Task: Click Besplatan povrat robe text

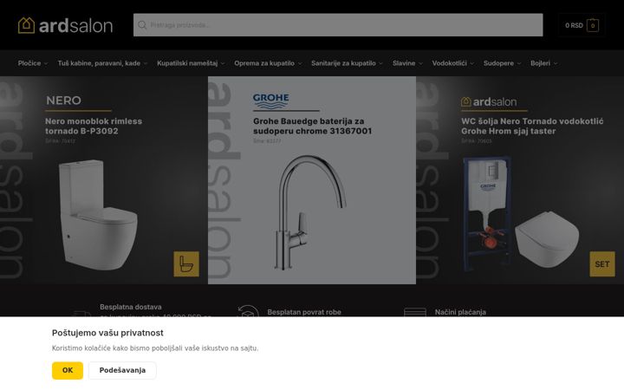Action: click(304, 312)
